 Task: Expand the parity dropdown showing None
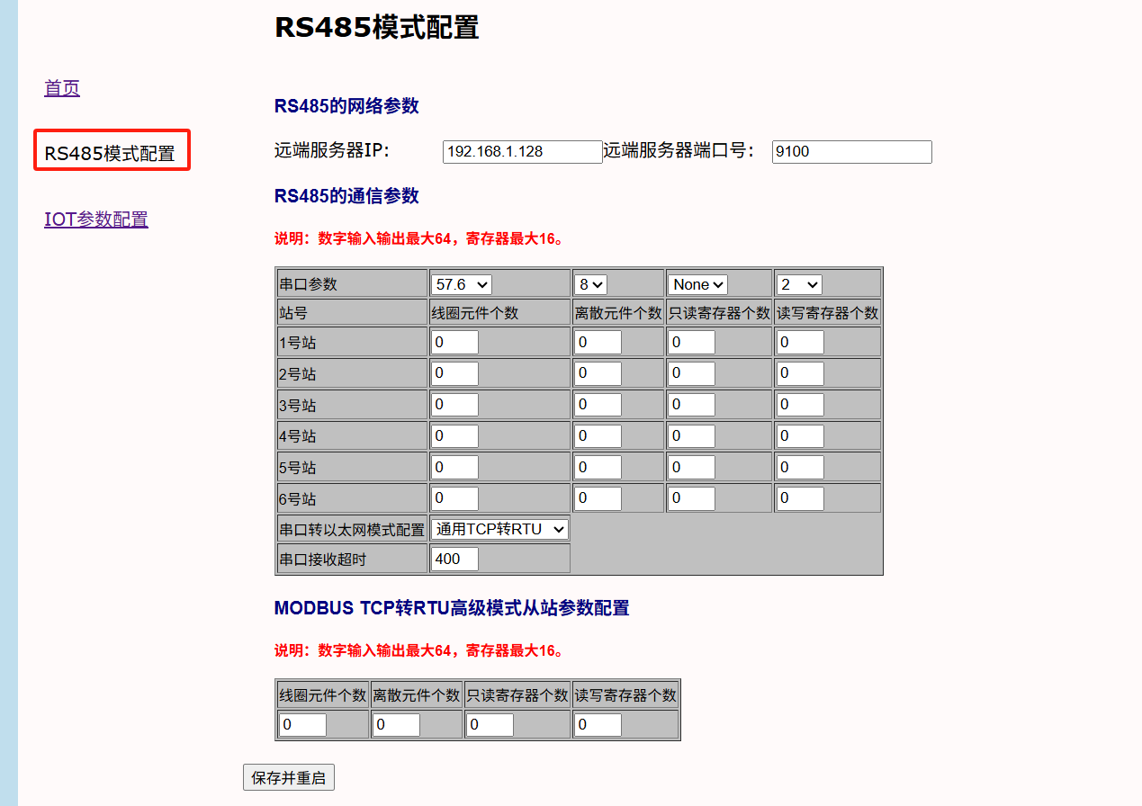[698, 284]
